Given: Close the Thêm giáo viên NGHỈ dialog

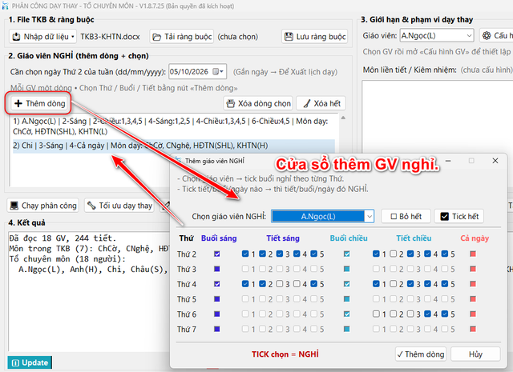Looking at the screenshot, I should point(495,161).
